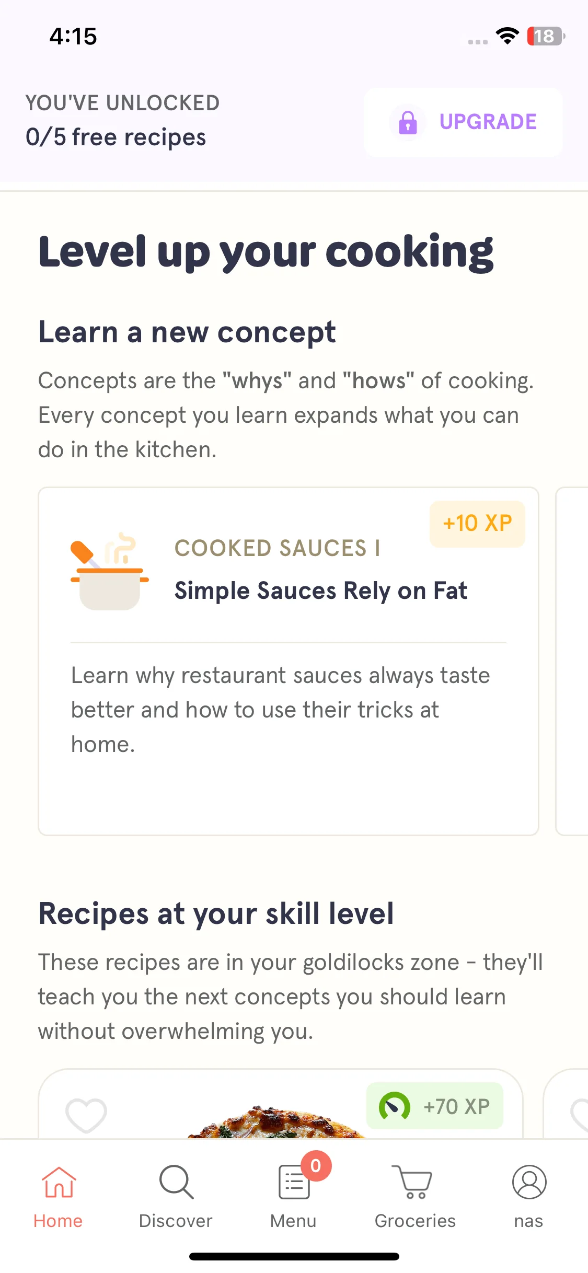Image resolution: width=588 pixels, height=1273 pixels.
Task: Select the Discover tab label
Action: (x=176, y=1221)
